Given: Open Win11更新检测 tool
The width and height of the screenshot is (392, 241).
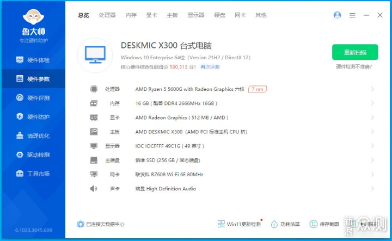Looking at the screenshot, I should coord(239,224).
